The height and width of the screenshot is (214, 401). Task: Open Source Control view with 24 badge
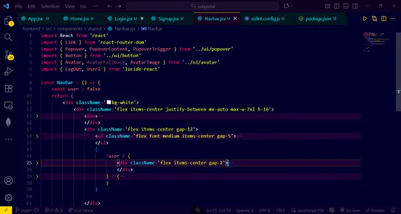pos(8,55)
